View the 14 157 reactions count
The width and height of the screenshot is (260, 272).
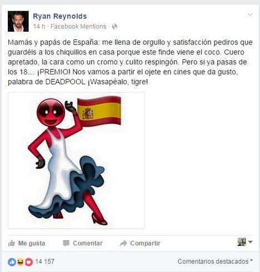point(45,261)
